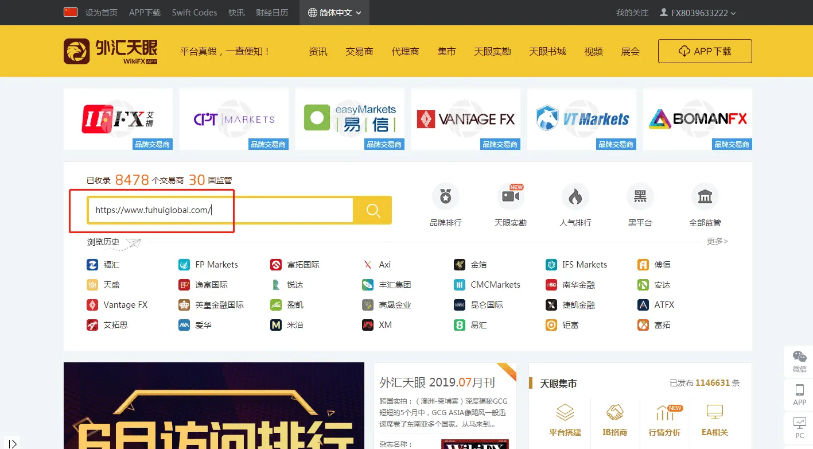This screenshot has height=449, width=813.
Task: Click 我的关注 link
Action: pos(632,13)
